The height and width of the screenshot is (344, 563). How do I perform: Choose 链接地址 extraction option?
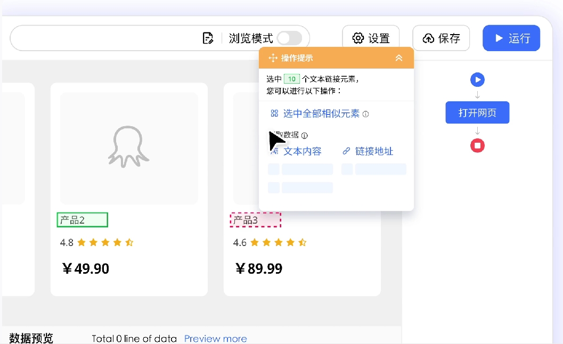click(374, 151)
